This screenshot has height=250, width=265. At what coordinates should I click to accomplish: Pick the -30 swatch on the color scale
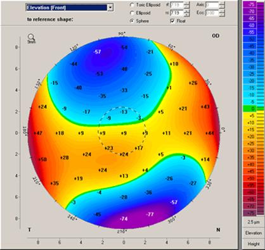250,67
